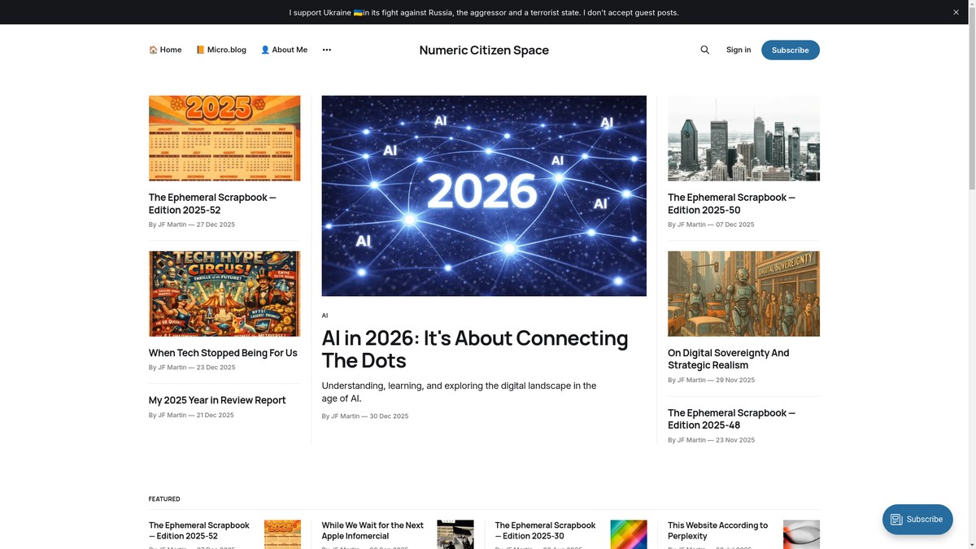Open Tech Hype Circus thumbnail
This screenshot has width=976, height=549.
coord(224,294)
